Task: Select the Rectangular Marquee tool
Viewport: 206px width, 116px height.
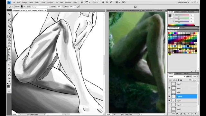Action: [x=9, y=17]
